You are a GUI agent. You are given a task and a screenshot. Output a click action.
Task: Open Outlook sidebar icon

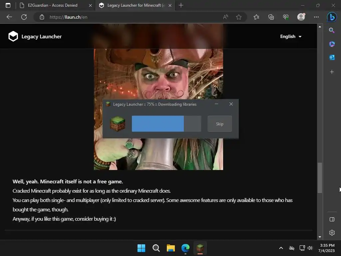[x=332, y=57]
